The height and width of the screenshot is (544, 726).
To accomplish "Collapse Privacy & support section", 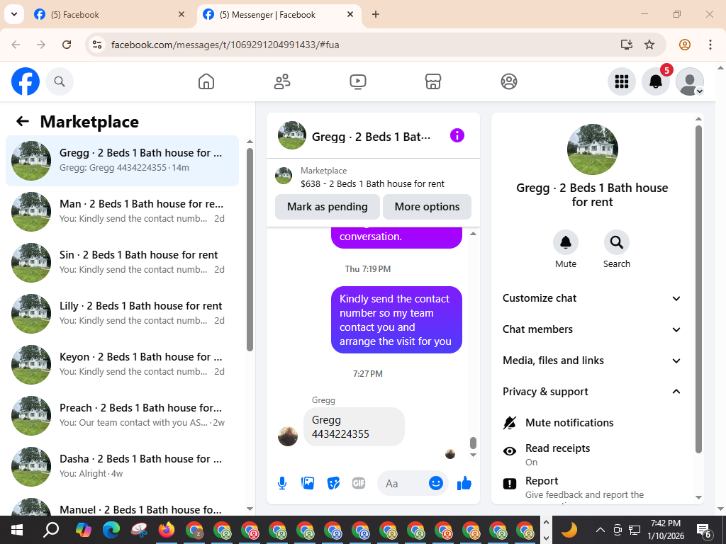I will click(591, 391).
